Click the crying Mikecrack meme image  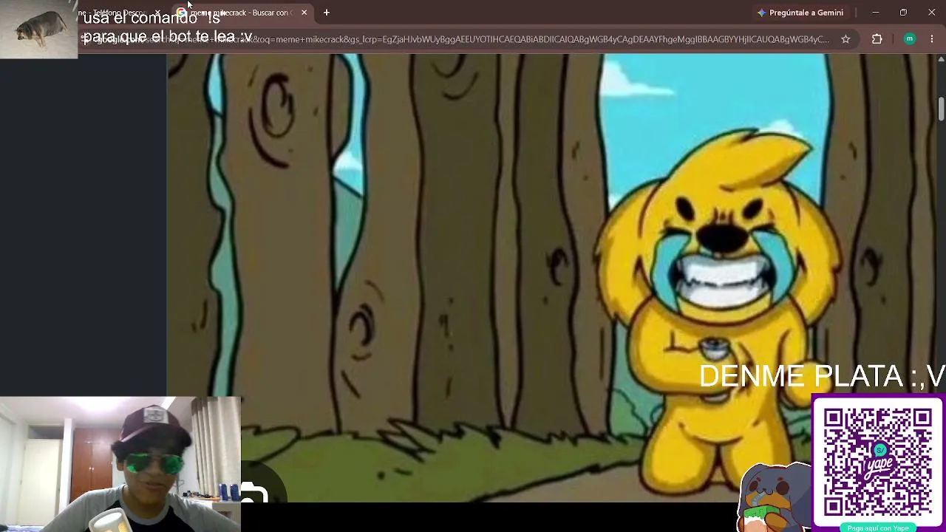551,278
